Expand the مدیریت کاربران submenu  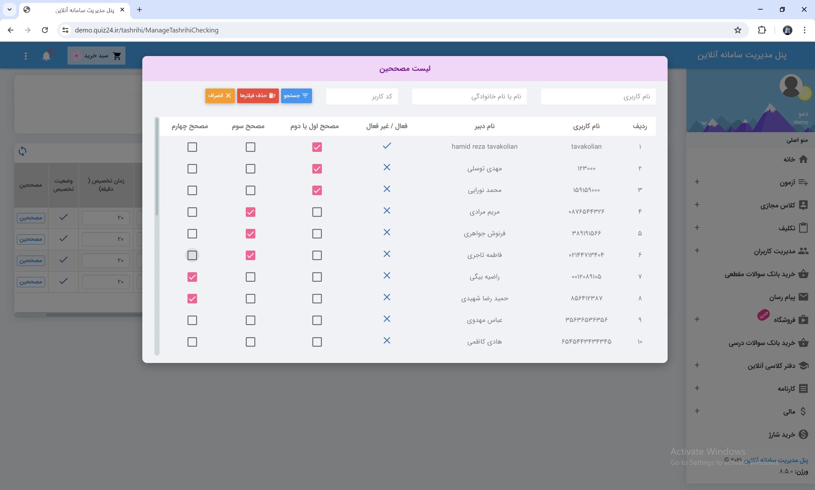point(697,251)
